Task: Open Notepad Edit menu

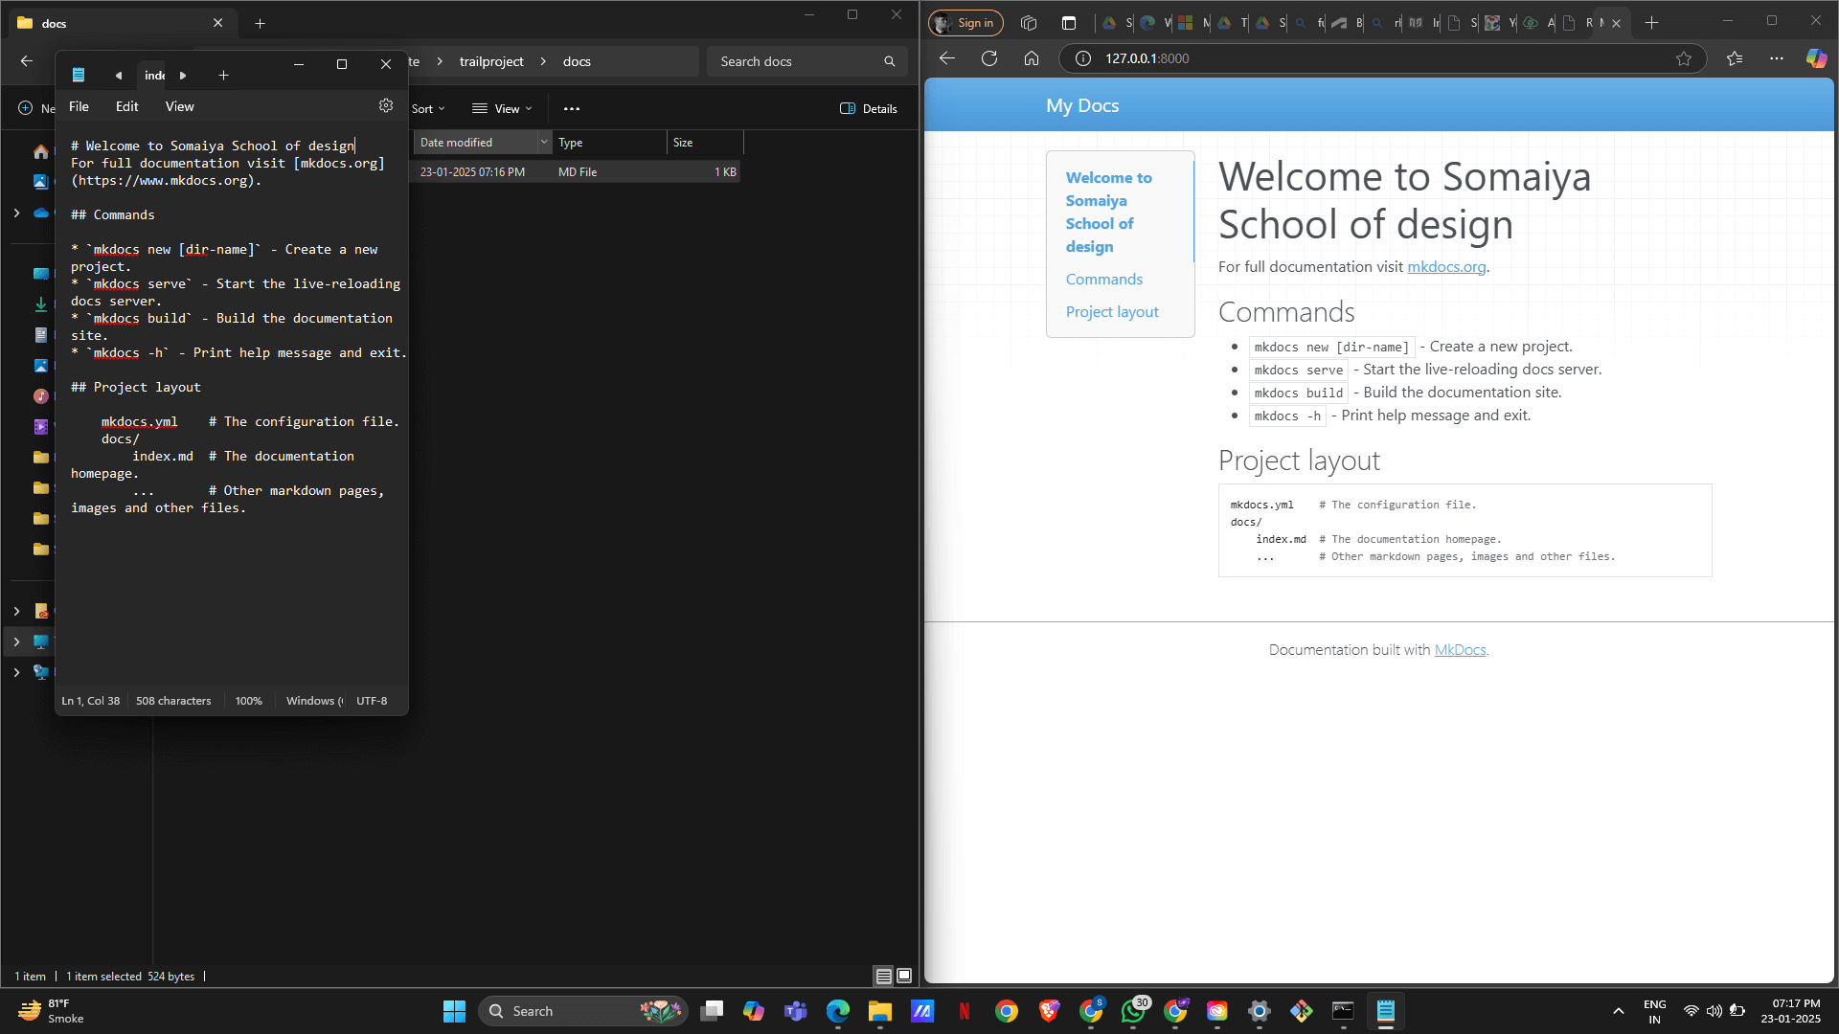Action: pos(127,106)
